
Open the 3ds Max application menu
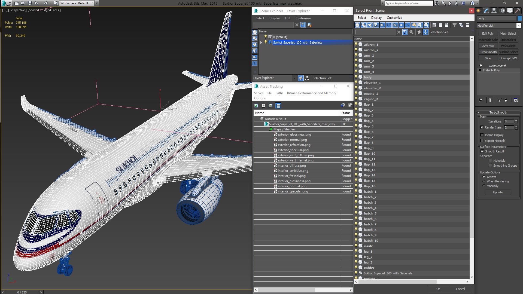(x=7, y=3)
